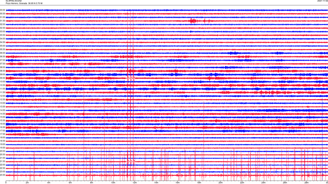Select the 00:00 trace time label

[x=3, y=10]
